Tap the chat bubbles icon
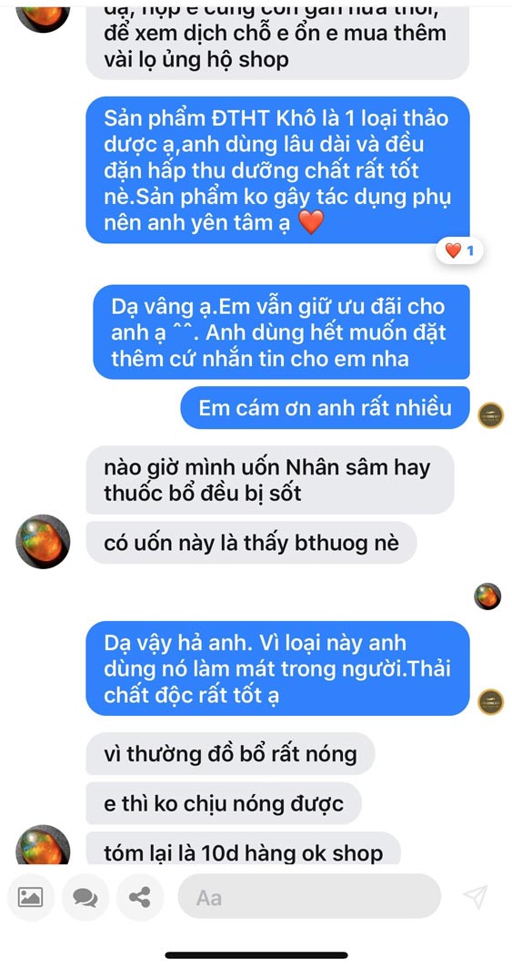The width and height of the screenshot is (512, 969). pyautogui.click(x=85, y=897)
